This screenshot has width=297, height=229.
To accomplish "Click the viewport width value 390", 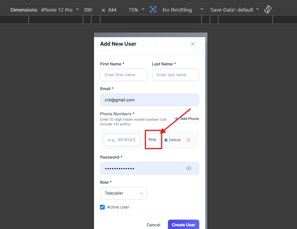I will coord(88,10).
